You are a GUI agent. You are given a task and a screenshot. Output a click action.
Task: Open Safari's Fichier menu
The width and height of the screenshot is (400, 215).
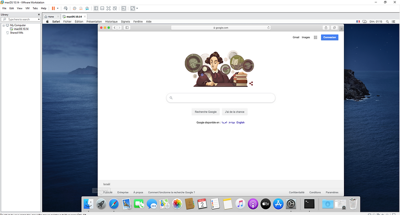[x=67, y=22]
